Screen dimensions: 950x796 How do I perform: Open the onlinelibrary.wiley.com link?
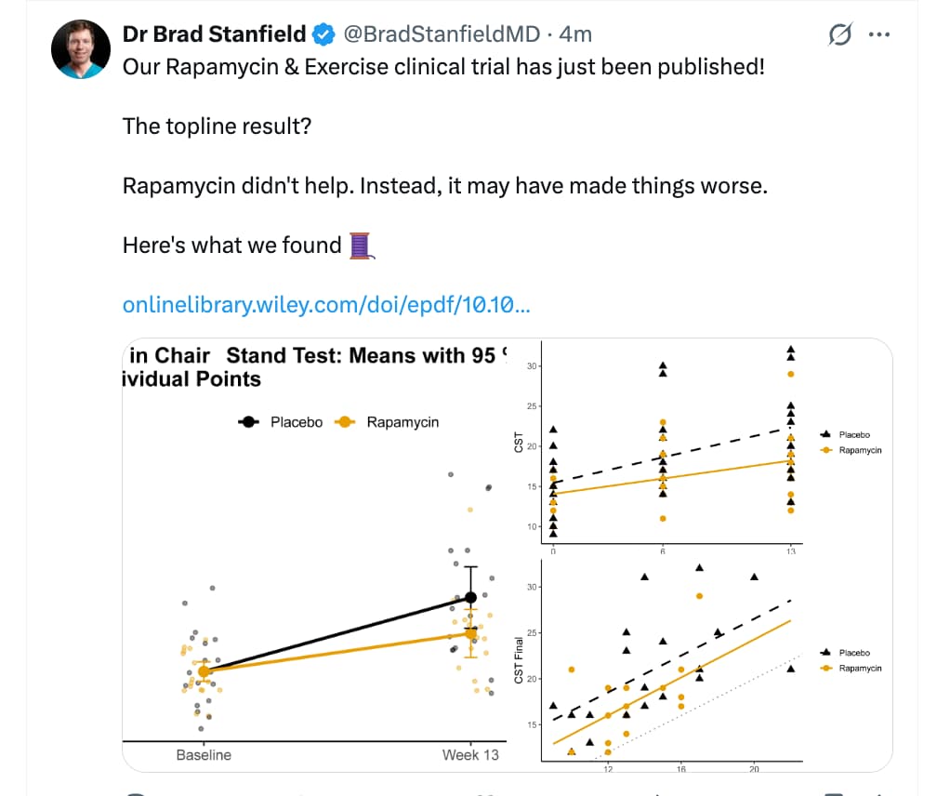click(x=326, y=305)
